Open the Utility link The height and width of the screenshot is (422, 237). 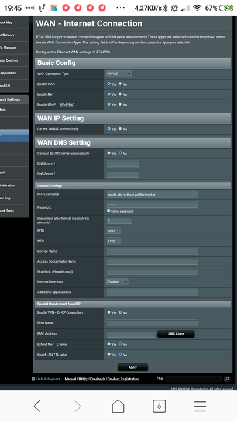pyautogui.click(x=83, y=379)
